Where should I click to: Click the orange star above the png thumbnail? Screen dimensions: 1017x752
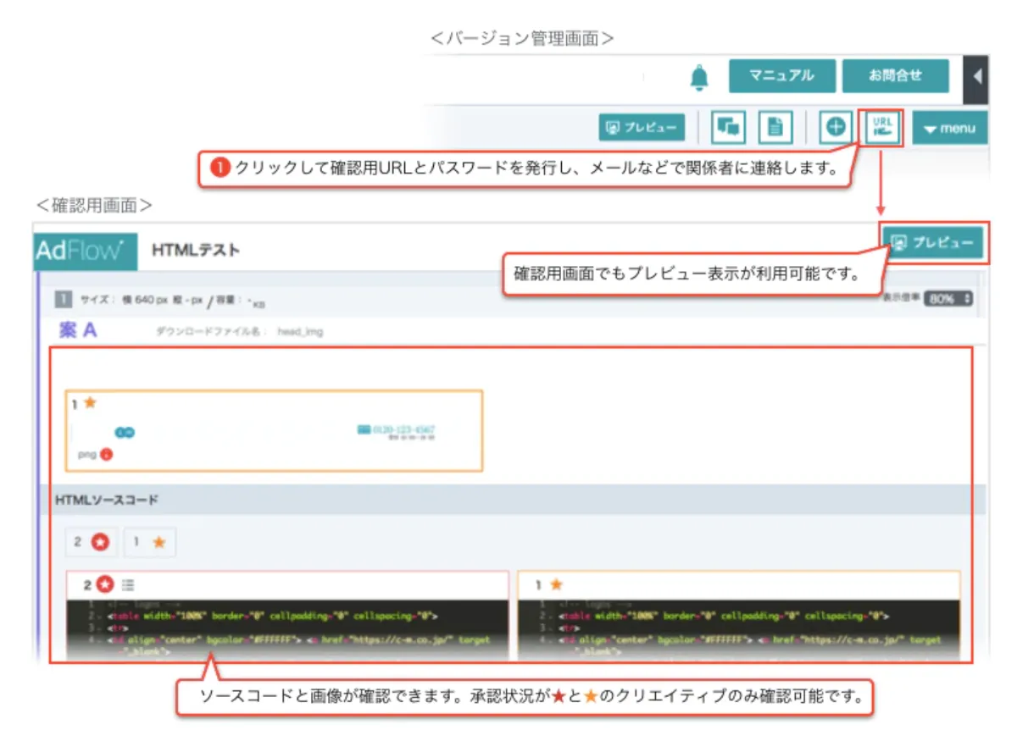[90, 402]
